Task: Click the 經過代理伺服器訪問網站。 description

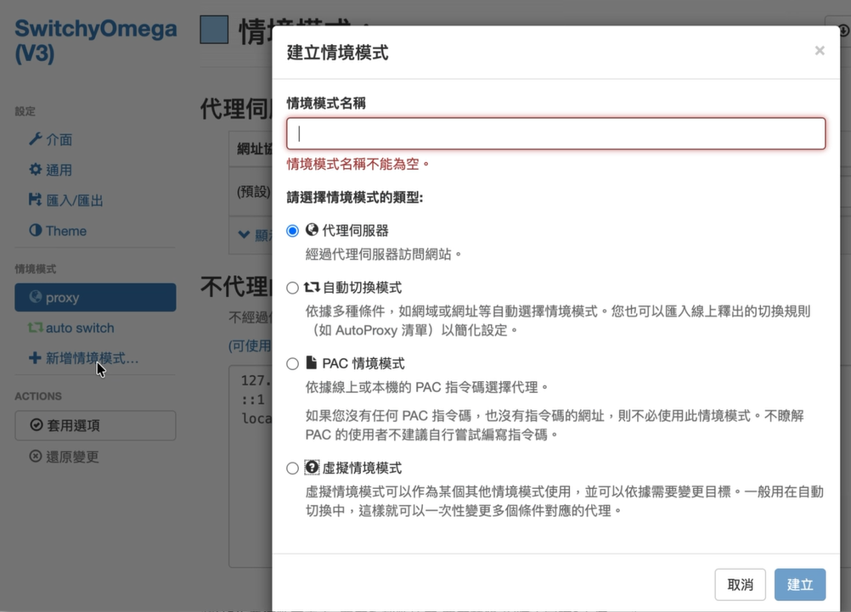Action: 384,254
